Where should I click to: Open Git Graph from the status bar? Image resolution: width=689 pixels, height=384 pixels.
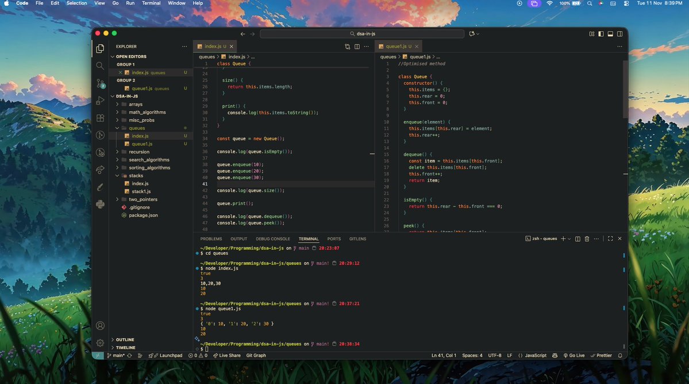click(x=255, y=355)
